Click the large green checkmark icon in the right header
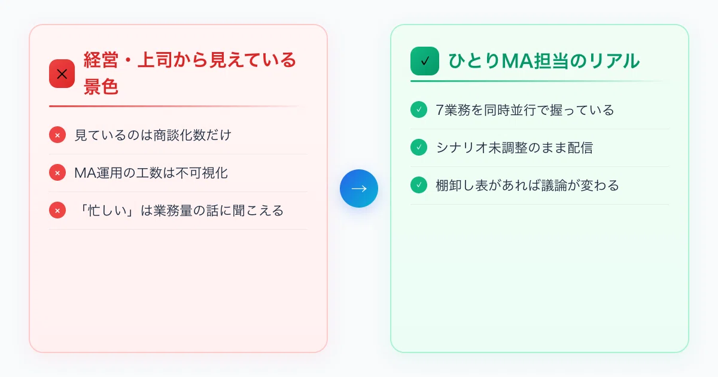The width and height of the screenshot is (718, 377). (x=425, y=61)
